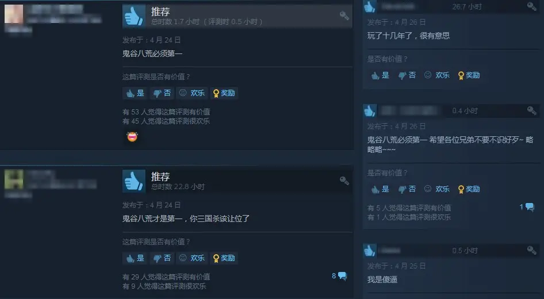The width and height of the screenshot is (544, 299).
Task: Open green avatar of second reviewer
Action: pyautogui.click(x=14, y=179)
